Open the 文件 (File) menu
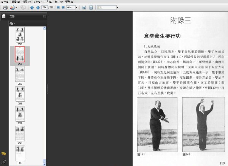The image size is (228, 166). pyautogui.click(x=5, y=2)
